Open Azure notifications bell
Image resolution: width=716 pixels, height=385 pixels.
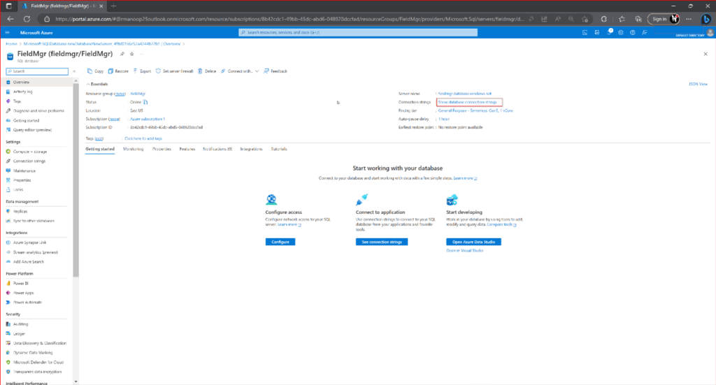609,32
